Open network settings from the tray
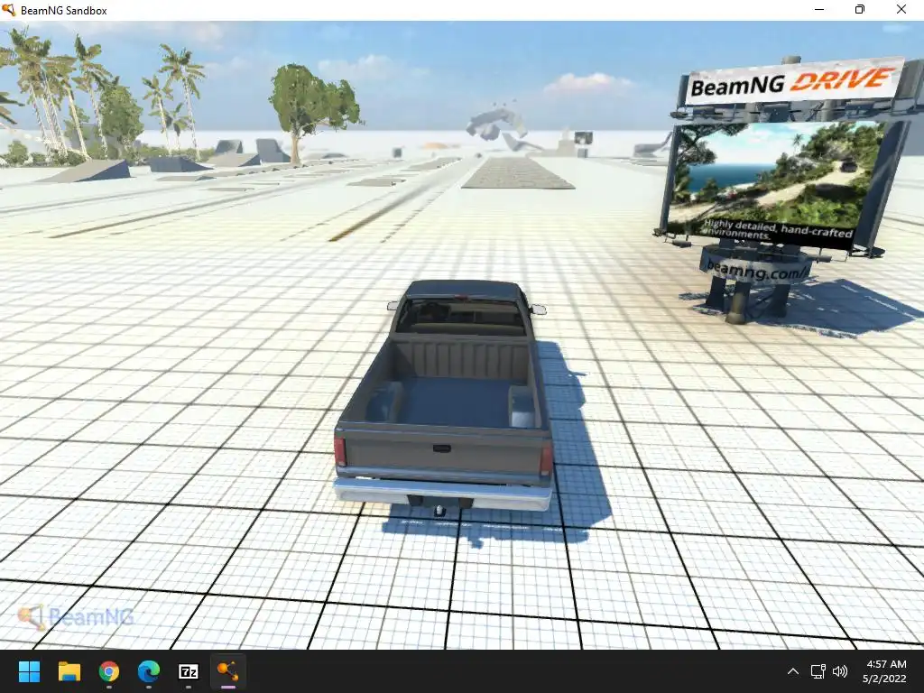Screen dimensions: 924x693 (x=818, y=671)
